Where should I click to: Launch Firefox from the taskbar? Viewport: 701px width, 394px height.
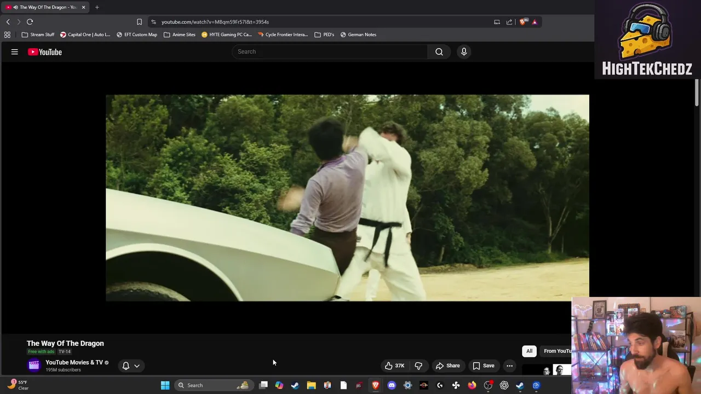click(x=472, y=385)
